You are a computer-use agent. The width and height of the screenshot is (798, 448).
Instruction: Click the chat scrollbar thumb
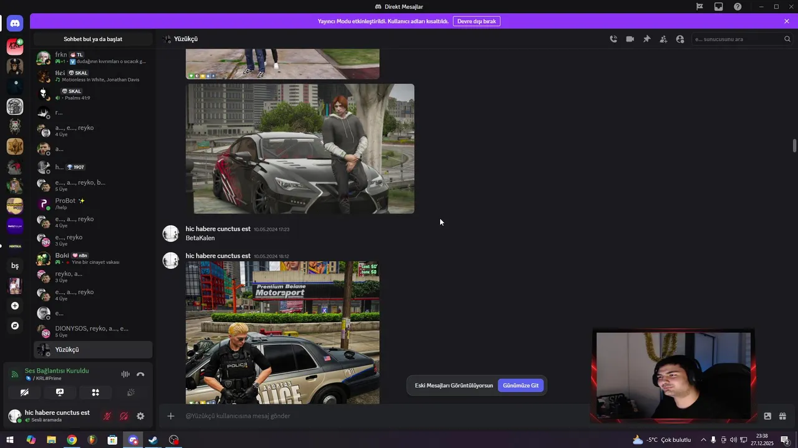794,146
